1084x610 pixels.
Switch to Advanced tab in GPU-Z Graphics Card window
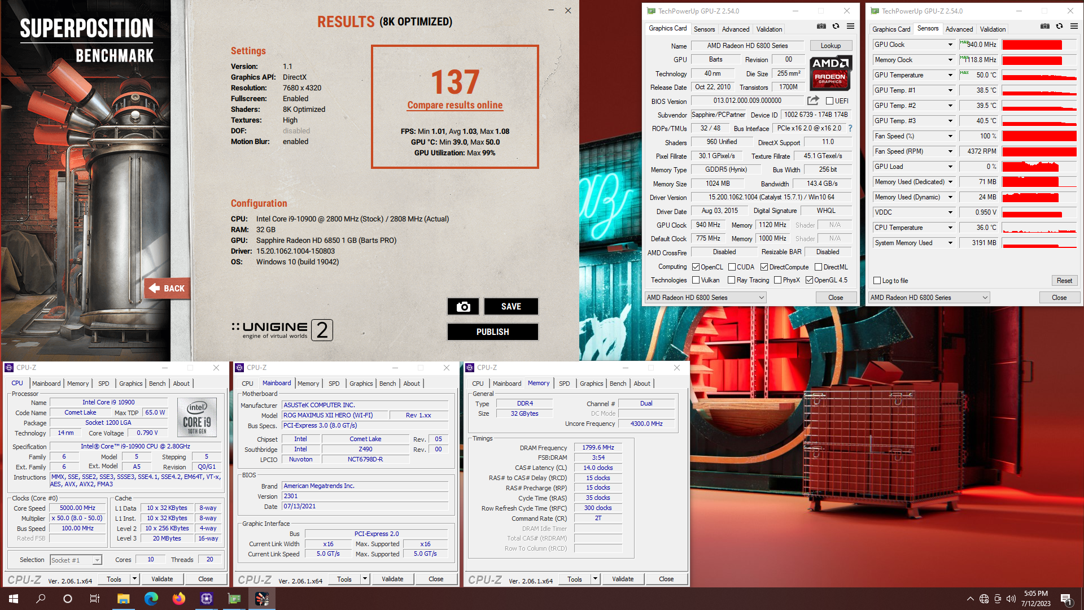pos(736,29)
